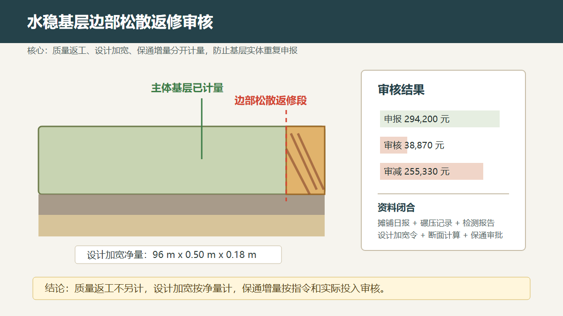Click the tan bottom soil layer strip
The width and height of the screenshot is (563, 316).
(182, 226)
